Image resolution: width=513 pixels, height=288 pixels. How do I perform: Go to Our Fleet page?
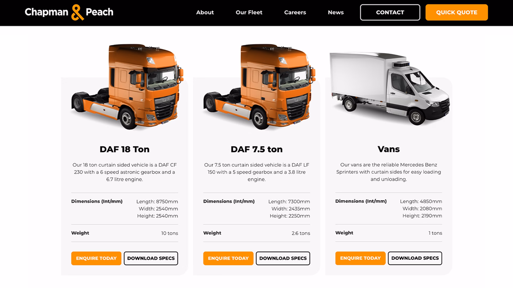pos(249,12)
